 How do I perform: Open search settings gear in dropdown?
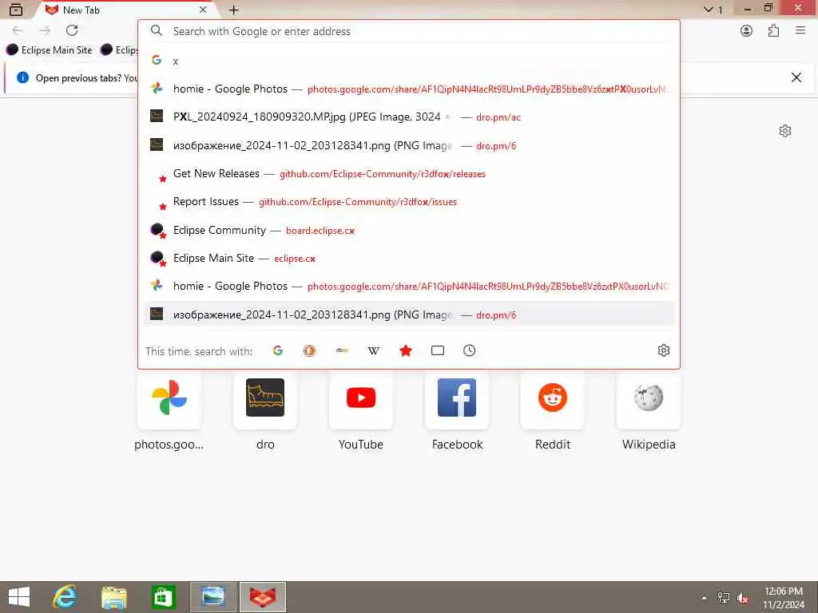pyautogui.click(x=664, y=351)
